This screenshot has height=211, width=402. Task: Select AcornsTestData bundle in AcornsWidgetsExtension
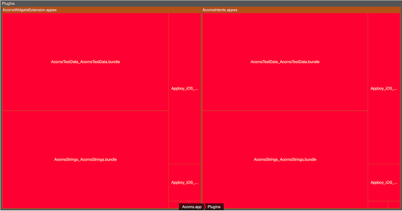click(85, 62)
